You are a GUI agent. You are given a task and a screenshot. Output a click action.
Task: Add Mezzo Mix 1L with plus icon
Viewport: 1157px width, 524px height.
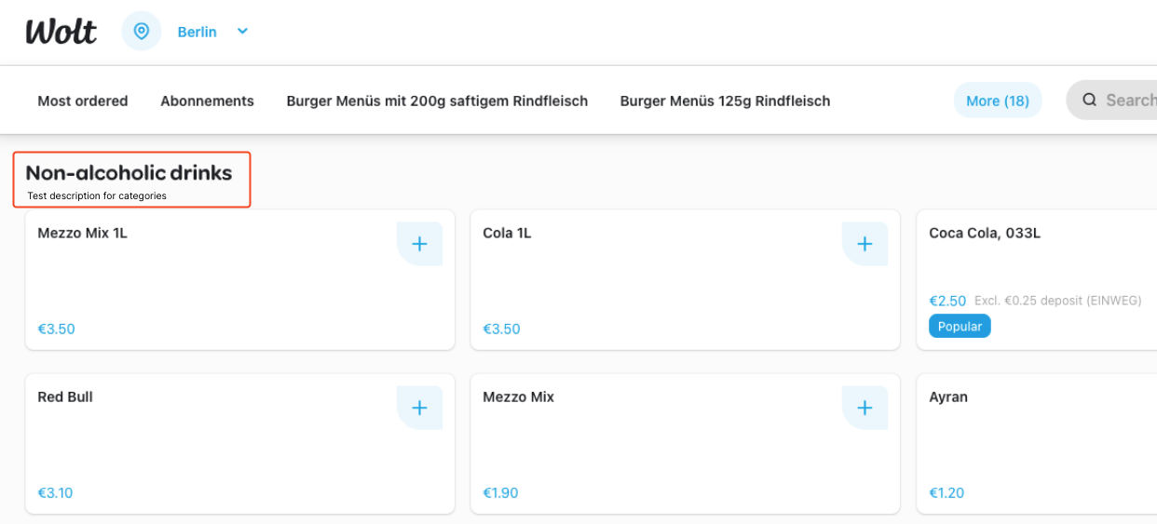tap(419, 244)
